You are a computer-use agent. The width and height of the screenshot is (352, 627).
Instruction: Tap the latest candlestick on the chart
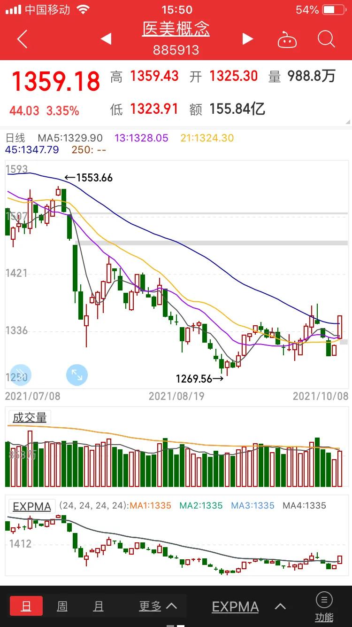coord(340,327)
